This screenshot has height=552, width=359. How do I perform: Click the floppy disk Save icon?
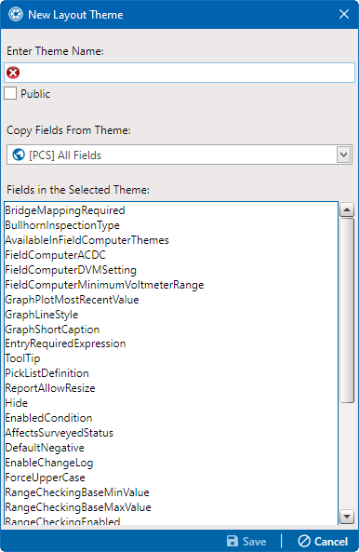(233, 541)
